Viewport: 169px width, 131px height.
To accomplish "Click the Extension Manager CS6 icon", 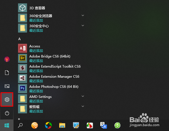I will click(x=23, y=79).
